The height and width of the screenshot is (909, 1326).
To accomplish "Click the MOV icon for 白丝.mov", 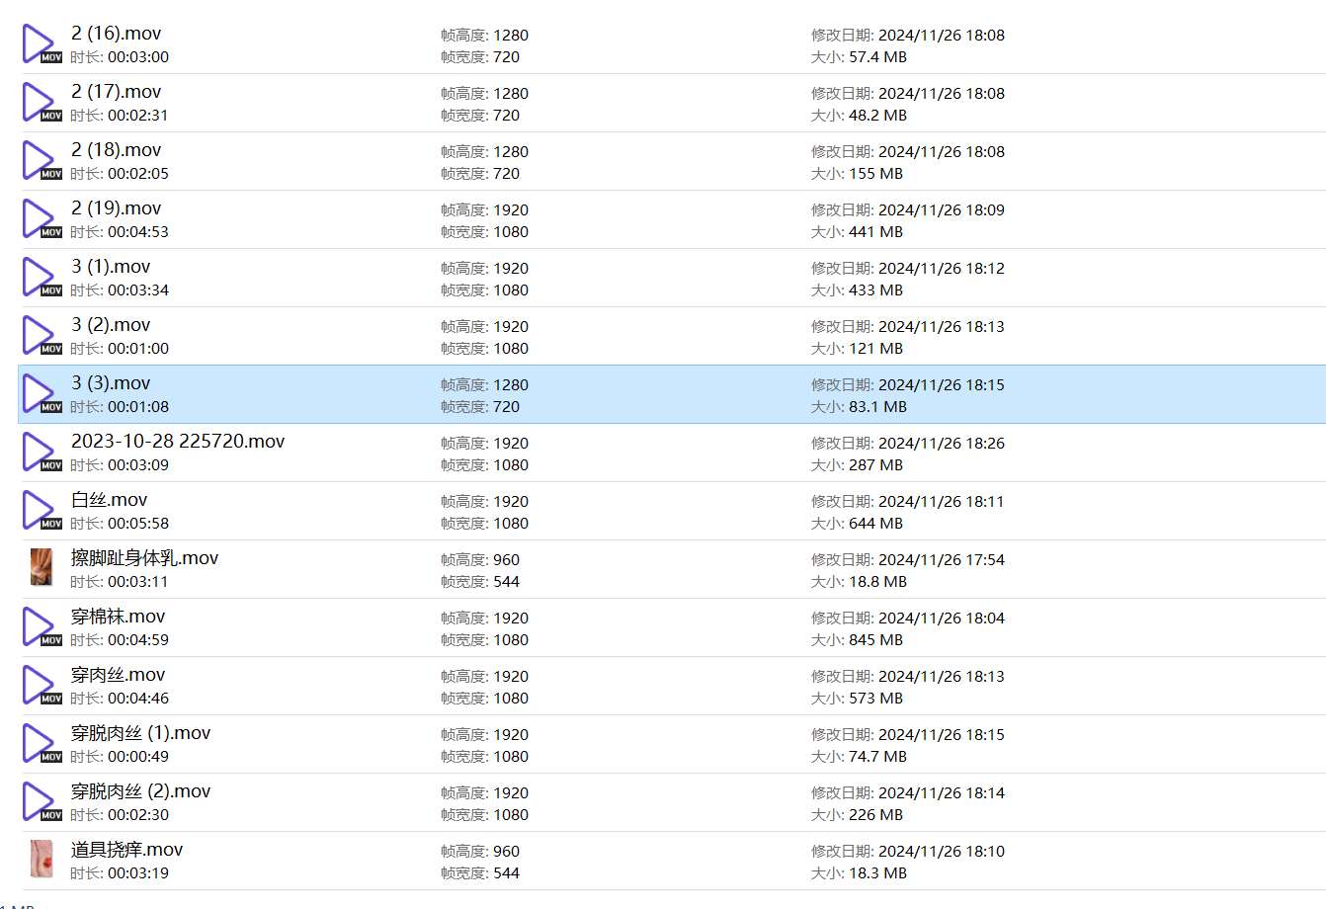I will tap(41, 511).
